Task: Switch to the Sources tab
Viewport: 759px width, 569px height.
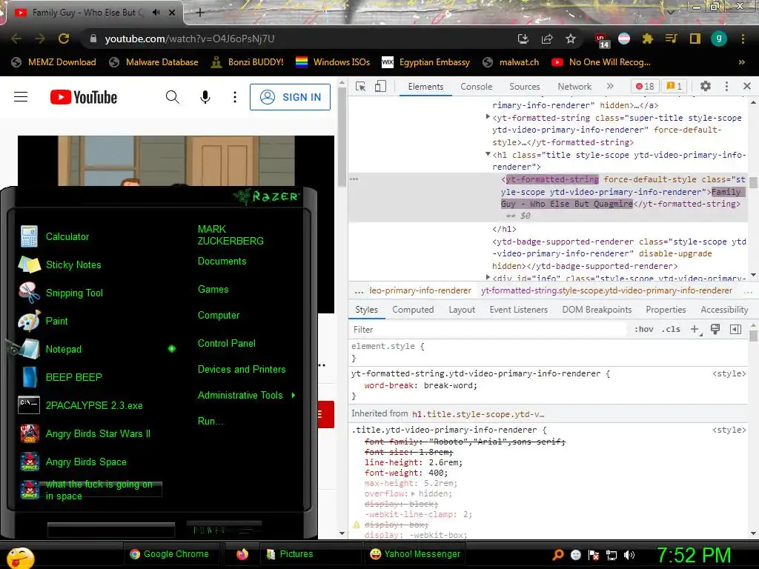Action: (x=524, y=87)
